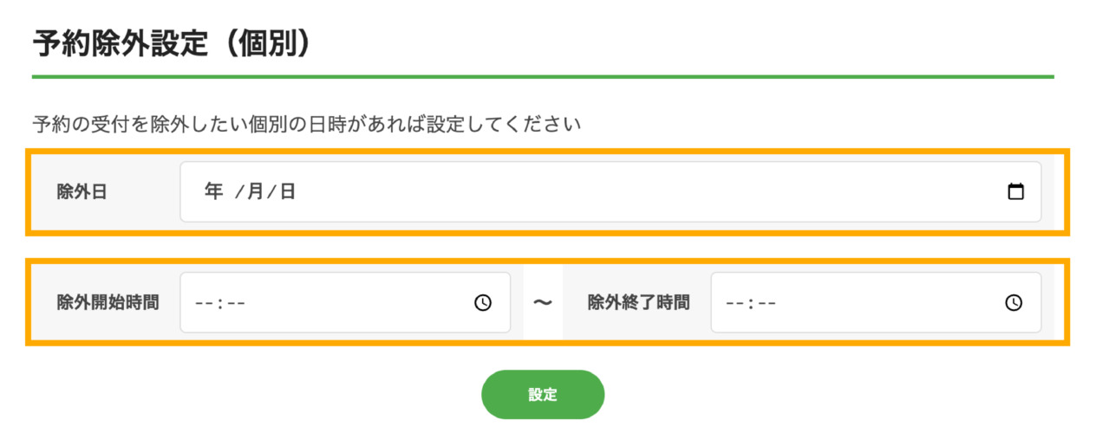The image size is (1096, 439).
Task: Click the 除外日 label
Action: pos(82,192)
